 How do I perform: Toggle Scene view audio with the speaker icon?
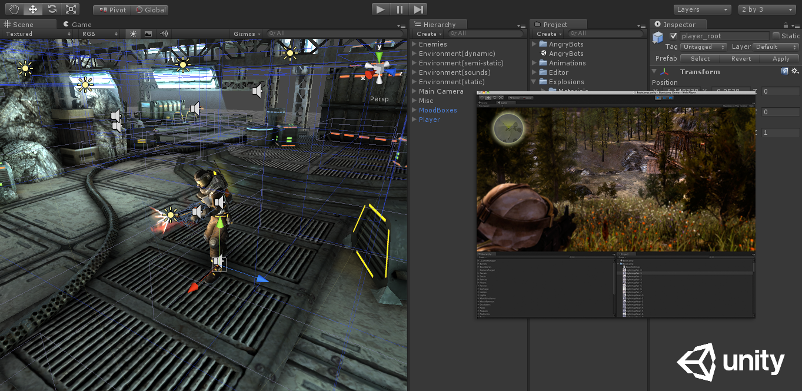163,34
